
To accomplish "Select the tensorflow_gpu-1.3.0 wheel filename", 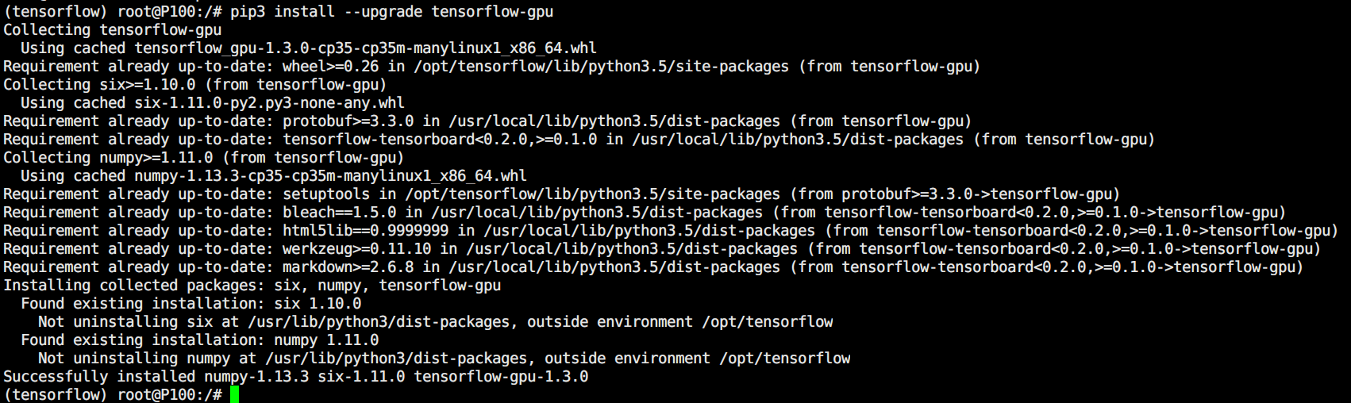I will [x=365, y=48].
